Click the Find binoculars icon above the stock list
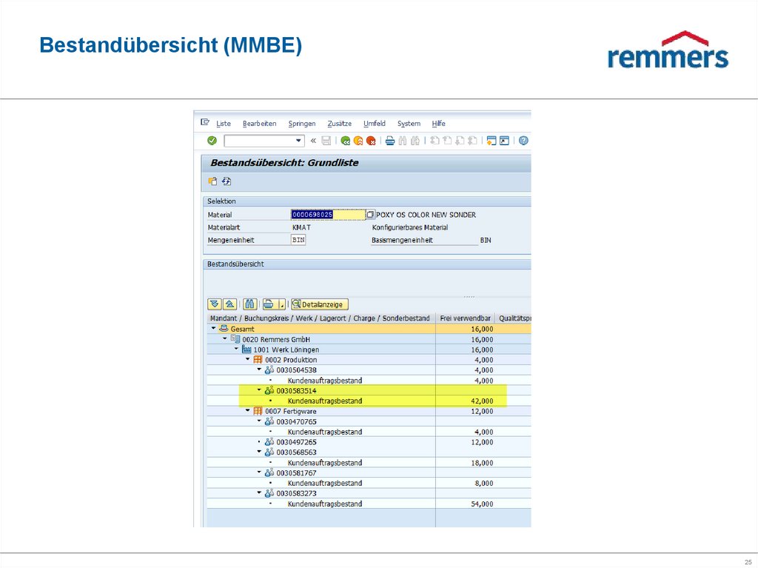 pos(248,304)
